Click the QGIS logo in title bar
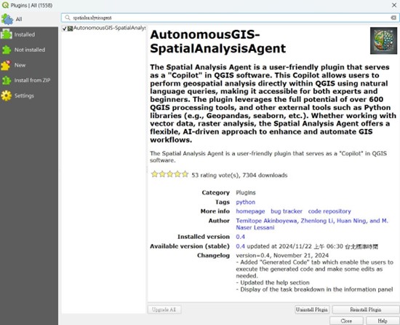Screen dimensions: 400x325 5,5
